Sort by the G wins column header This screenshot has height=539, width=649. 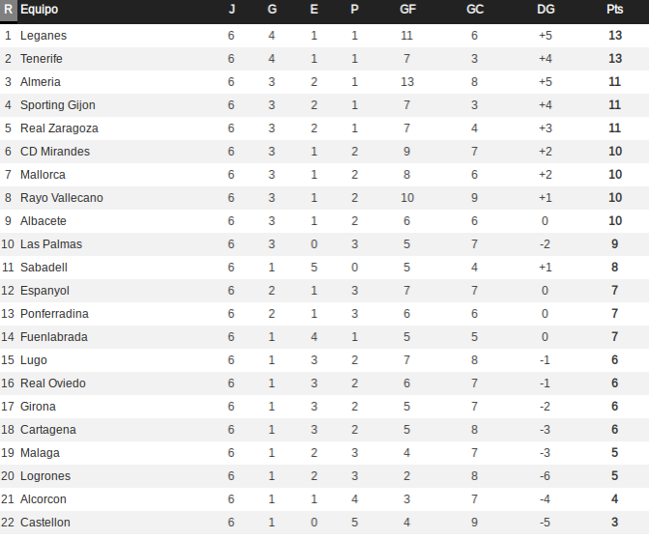coord(272,10)
